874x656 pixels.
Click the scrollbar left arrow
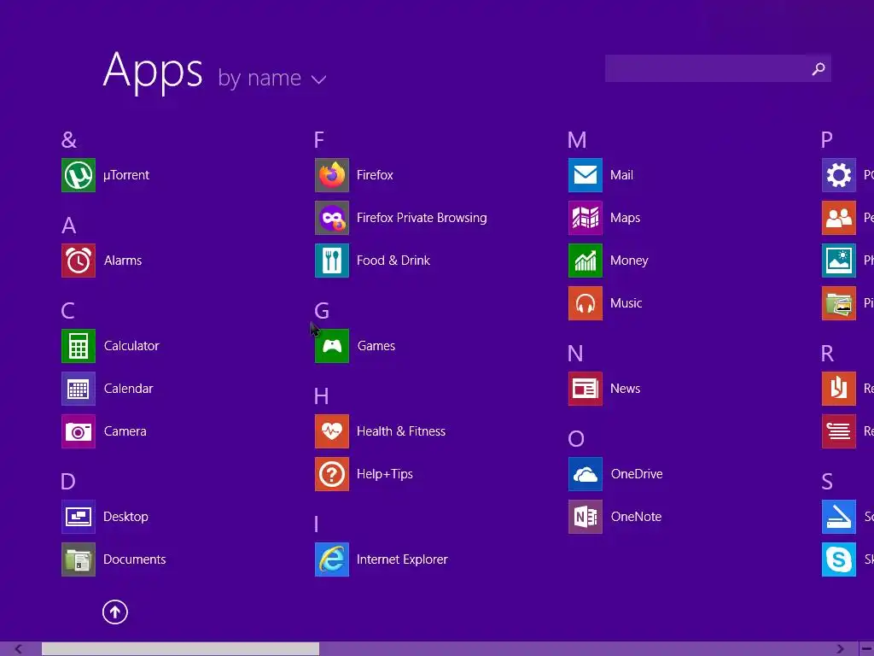coord(19,649)
